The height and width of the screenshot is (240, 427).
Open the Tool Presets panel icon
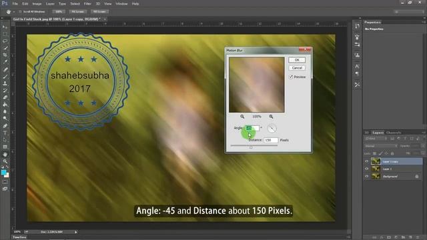[357, 85]
